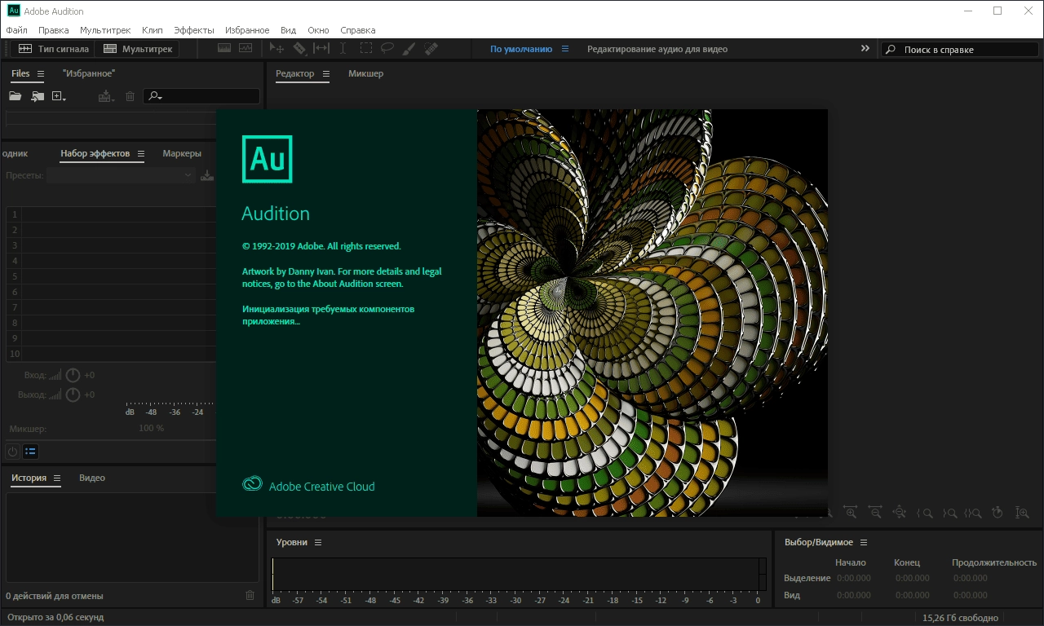Open the Клип menu
Screen dimensions: 1044x626
click(153, 30)
